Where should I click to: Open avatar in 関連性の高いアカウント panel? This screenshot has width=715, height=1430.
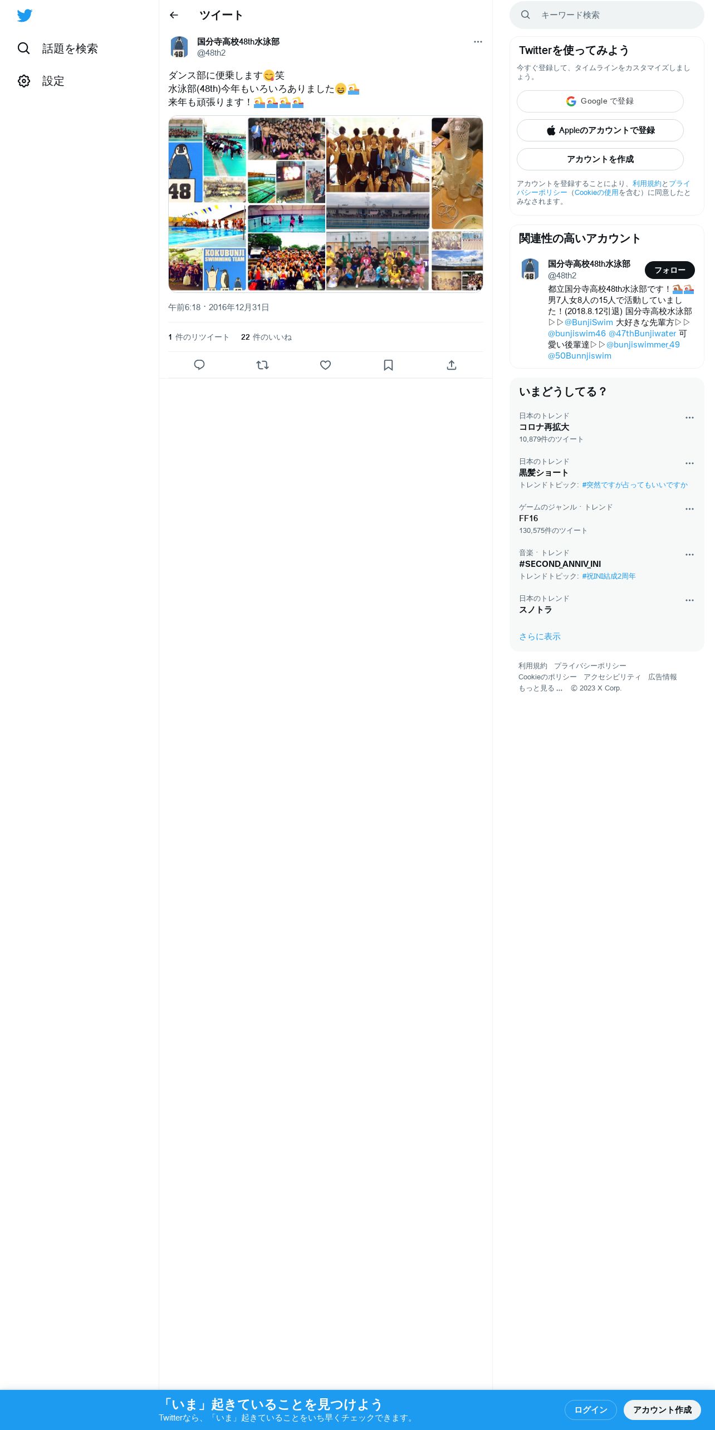pos(530,270)
